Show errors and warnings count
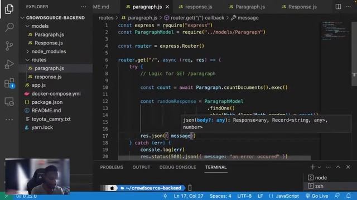 tap(26, 196)
